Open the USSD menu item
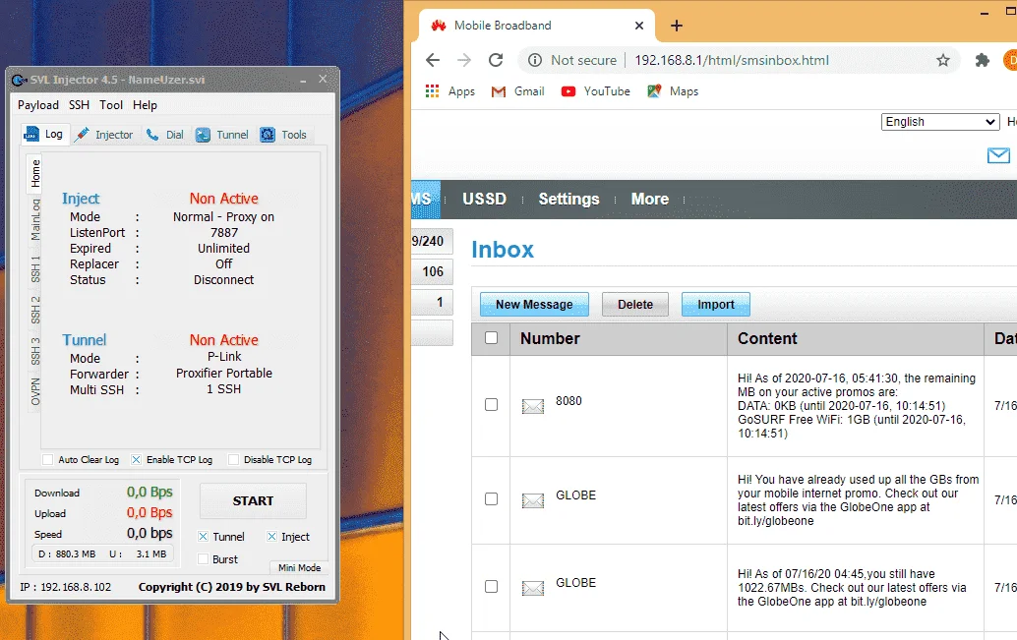 tap(484, 199)
